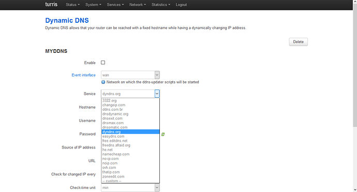Select ovh.com from the service list

click(130, 167)
